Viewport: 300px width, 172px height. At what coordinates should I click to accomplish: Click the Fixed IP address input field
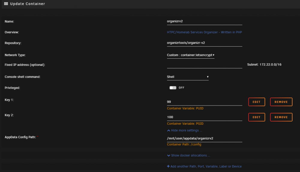coord(205,65)
